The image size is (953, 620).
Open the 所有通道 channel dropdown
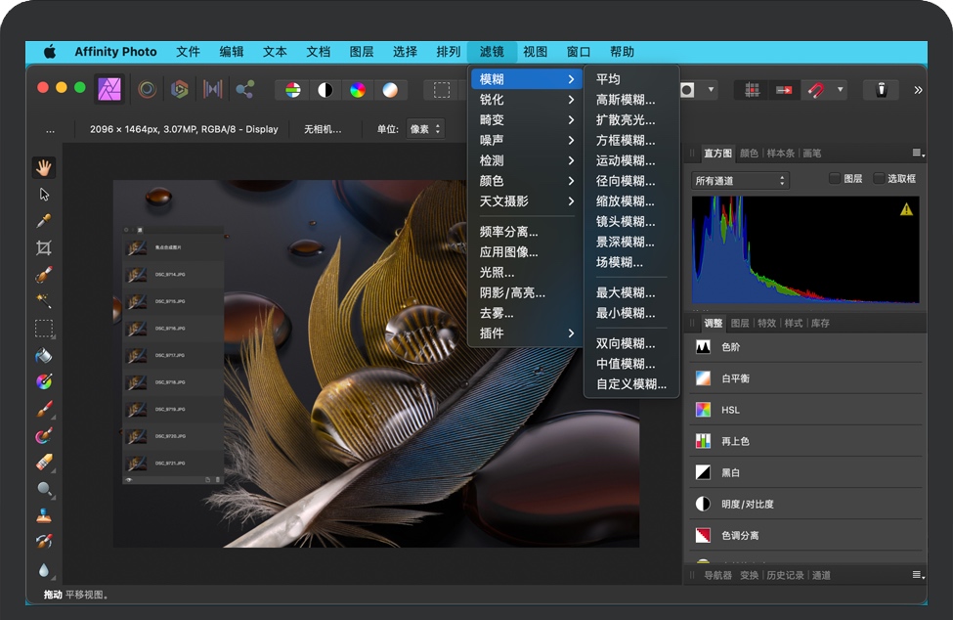pyautogui.click(x=740, y=181)
